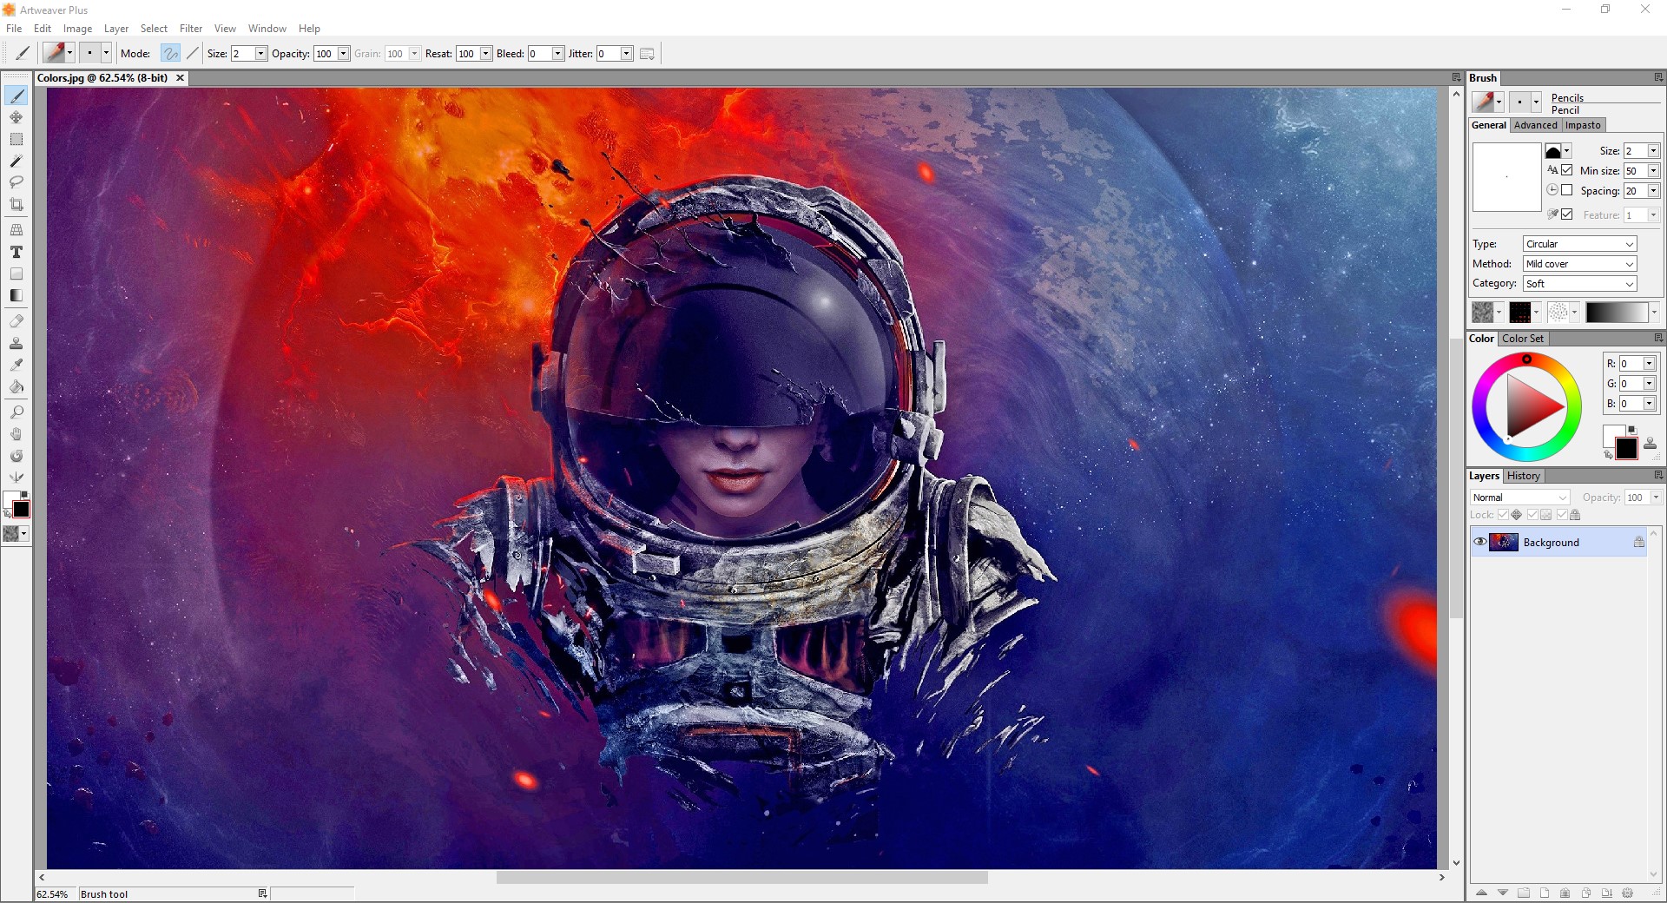Create a new layer in the Layers panel
Screen dimensions: 1667x903
(1545, 893)
